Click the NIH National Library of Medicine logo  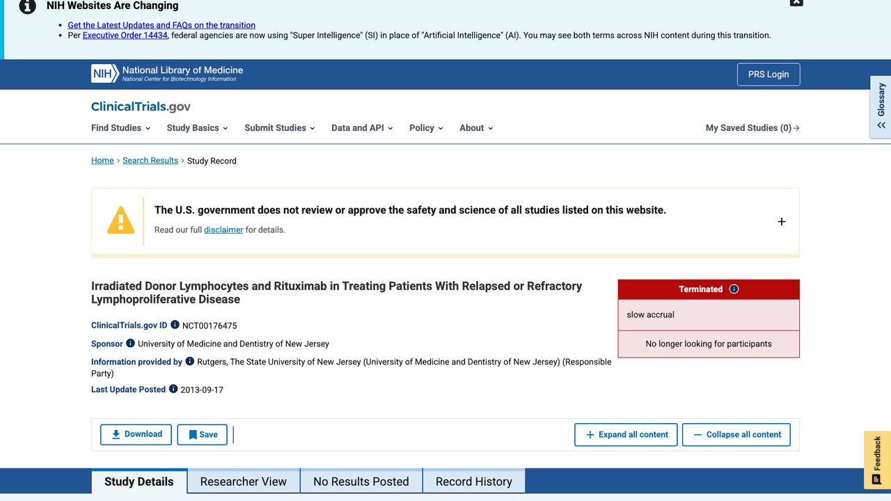(167, 74)
